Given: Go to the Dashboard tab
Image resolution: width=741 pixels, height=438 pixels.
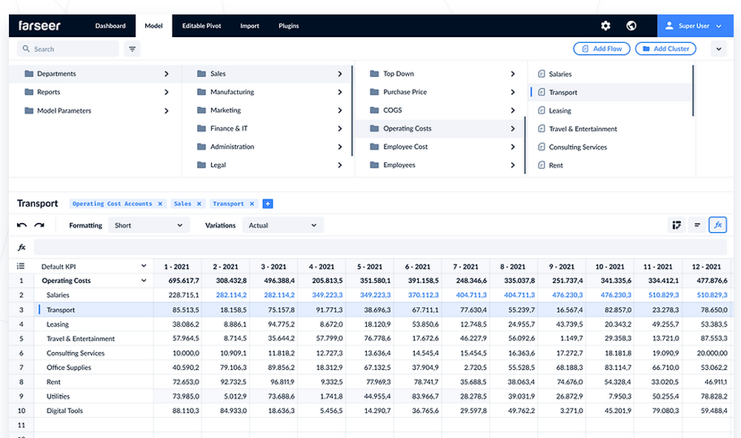Looking at the screenshot, I should [110, 26].
